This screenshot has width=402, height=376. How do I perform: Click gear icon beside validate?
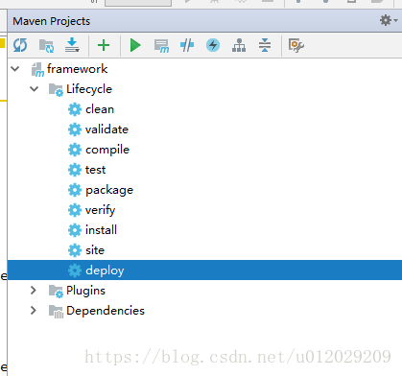pyautogui.click(x=75, y=129)
